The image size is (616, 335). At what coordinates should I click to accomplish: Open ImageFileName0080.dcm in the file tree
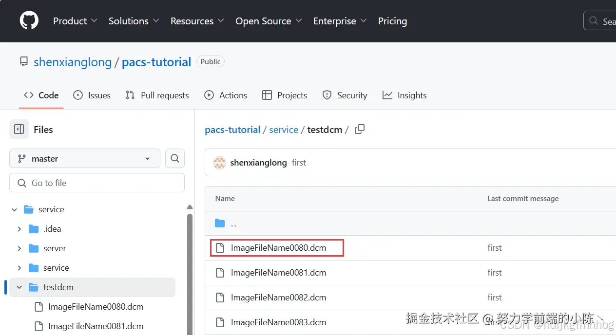tap(96, 307)
